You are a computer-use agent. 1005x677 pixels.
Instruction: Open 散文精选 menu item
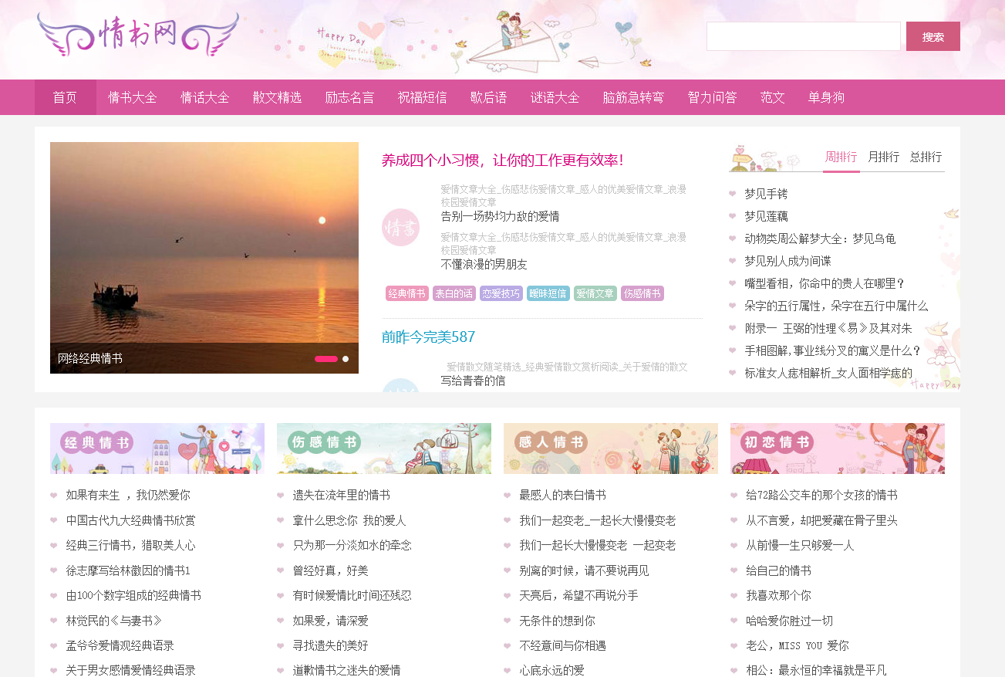tap(277, 97)
